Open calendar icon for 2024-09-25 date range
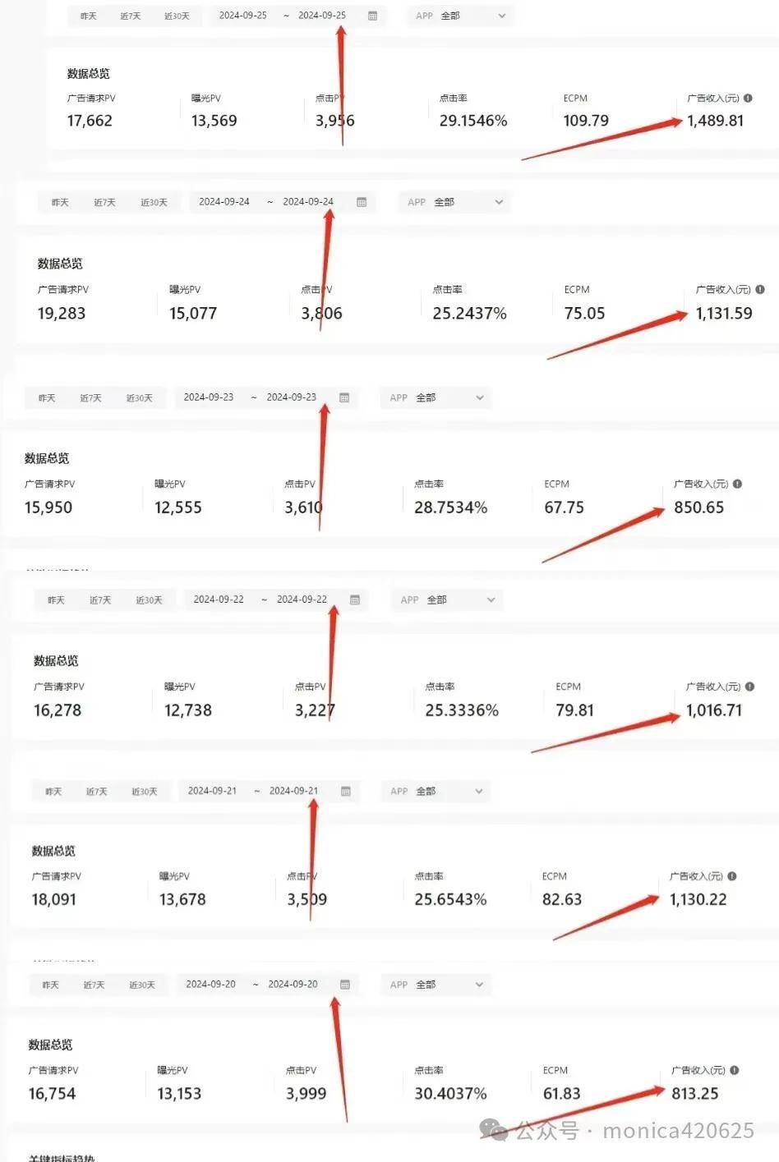779x1162 pixels. pyautogui.click(x=372, y=16)
